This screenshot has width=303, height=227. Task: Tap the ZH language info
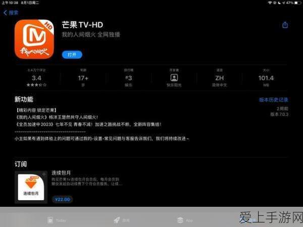(x=220, y=77)
